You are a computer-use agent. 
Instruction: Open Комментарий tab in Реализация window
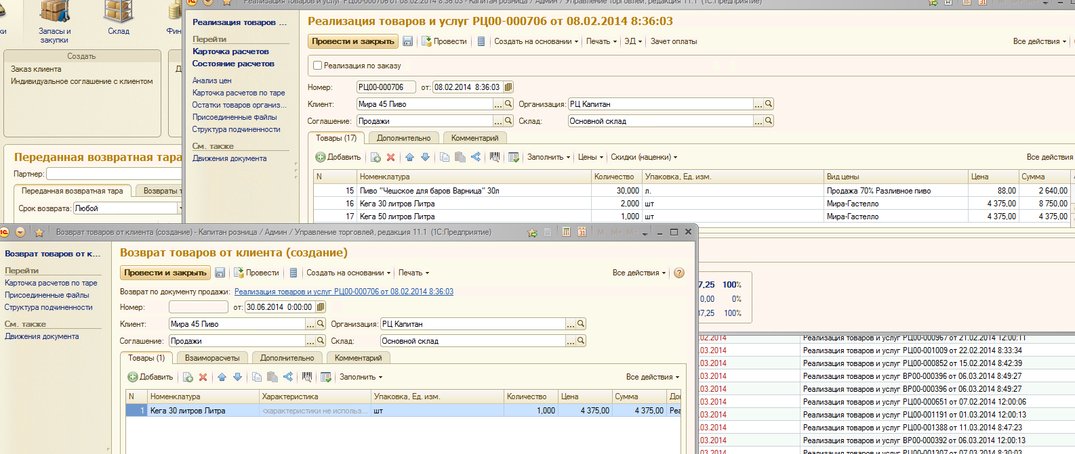coord(474,138)
